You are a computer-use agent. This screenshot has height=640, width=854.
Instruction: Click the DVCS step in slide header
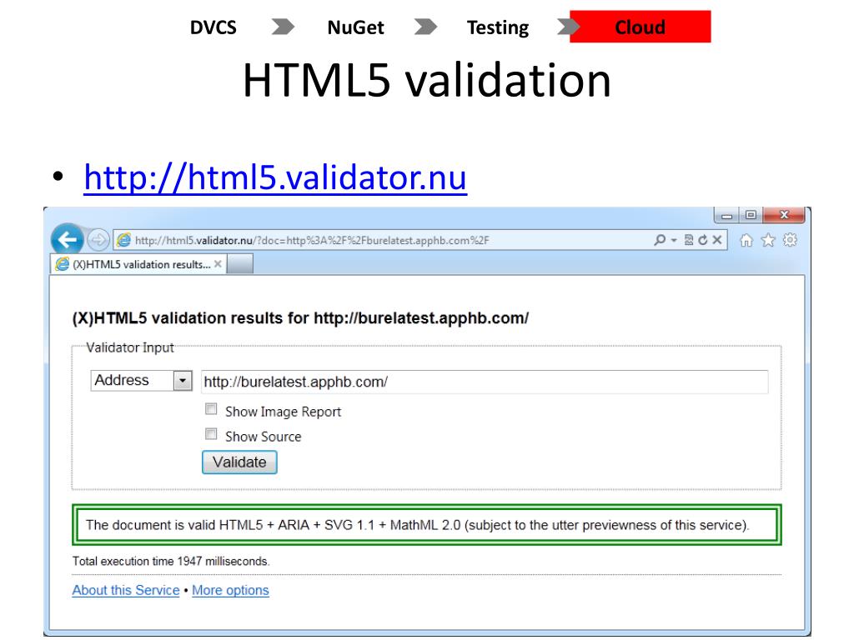[x=213, y=27]
